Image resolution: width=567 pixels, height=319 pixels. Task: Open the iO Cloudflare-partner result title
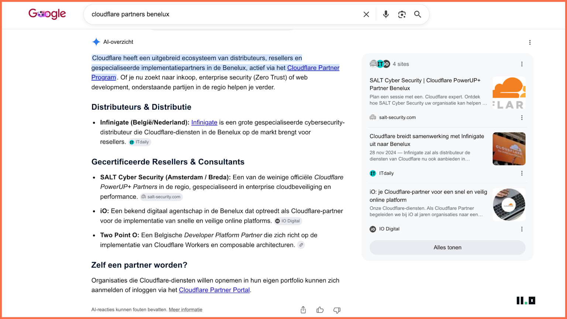pos(428,196)
